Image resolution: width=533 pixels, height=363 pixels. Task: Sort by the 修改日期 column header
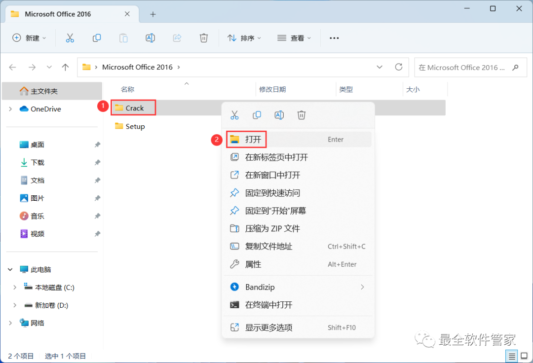tap(272, 89)
